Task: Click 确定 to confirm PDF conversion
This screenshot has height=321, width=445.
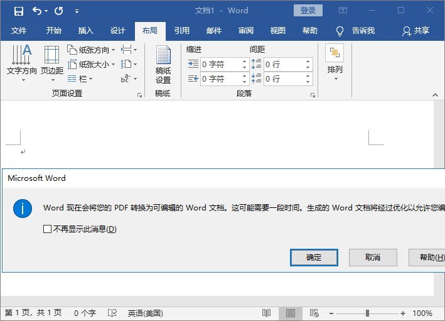Action: [314, 258]
